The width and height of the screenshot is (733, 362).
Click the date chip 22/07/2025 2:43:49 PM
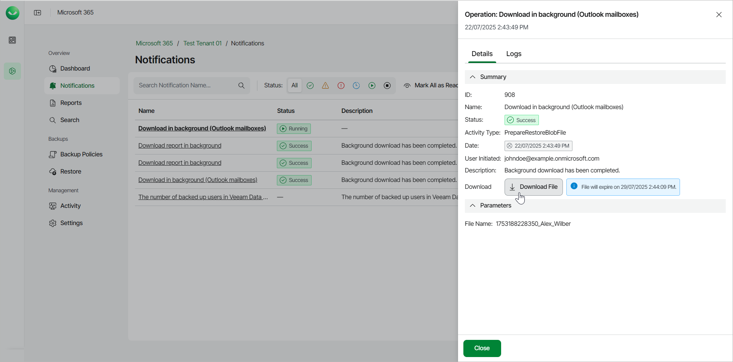click(538, 146)
